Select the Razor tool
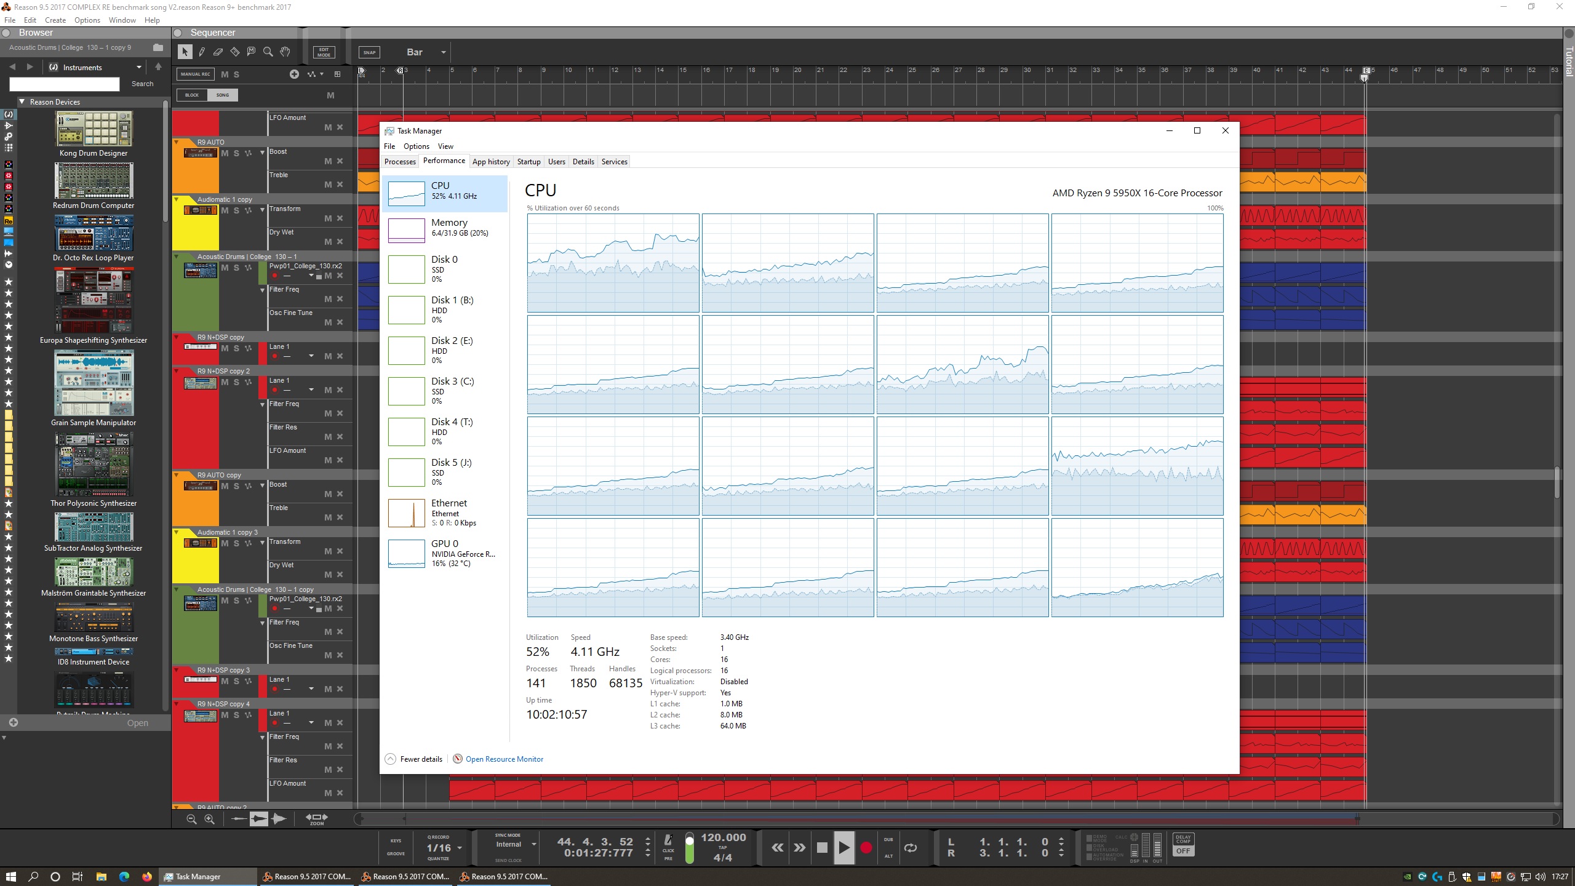The width and height of the screenshot is (1575, 886). (x=234, y=52)
